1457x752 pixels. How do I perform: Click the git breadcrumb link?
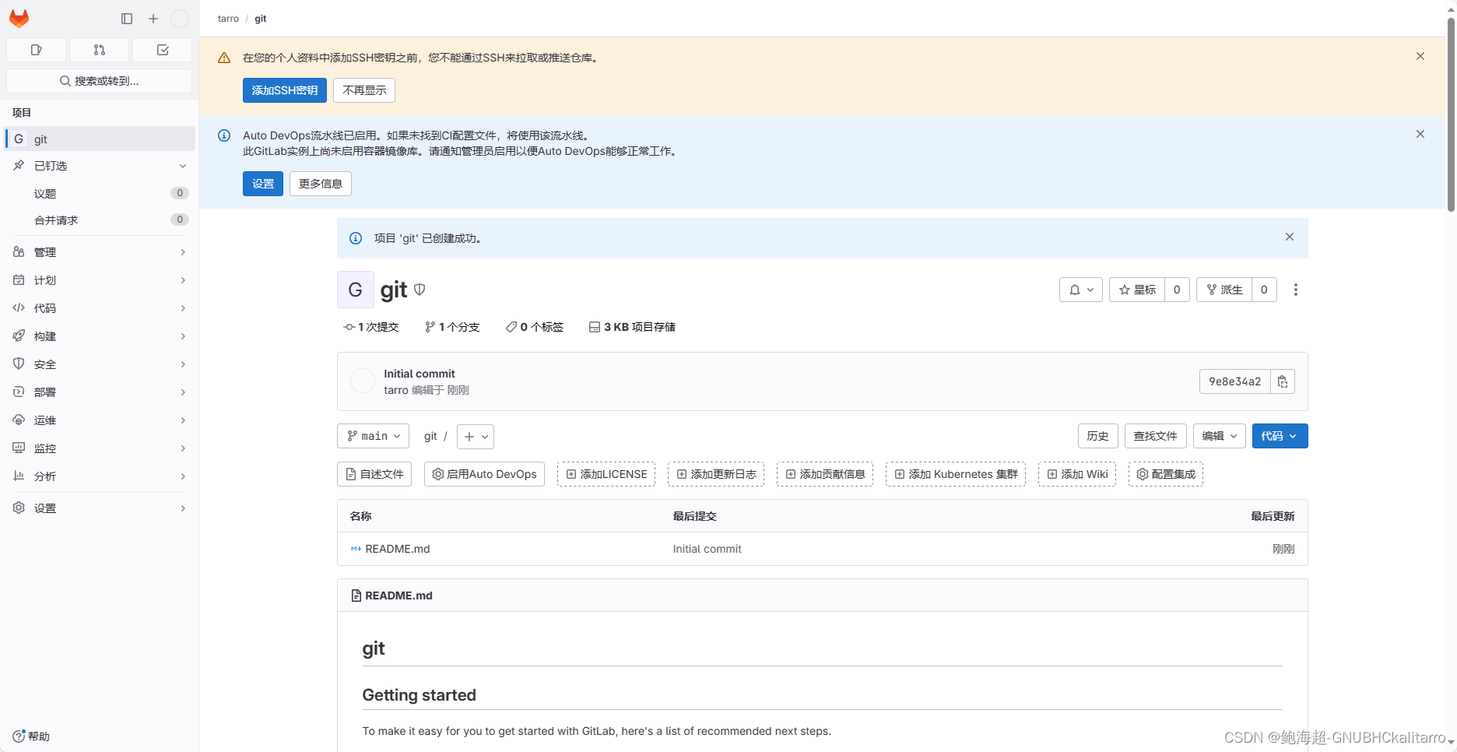(x=261, y=19)
